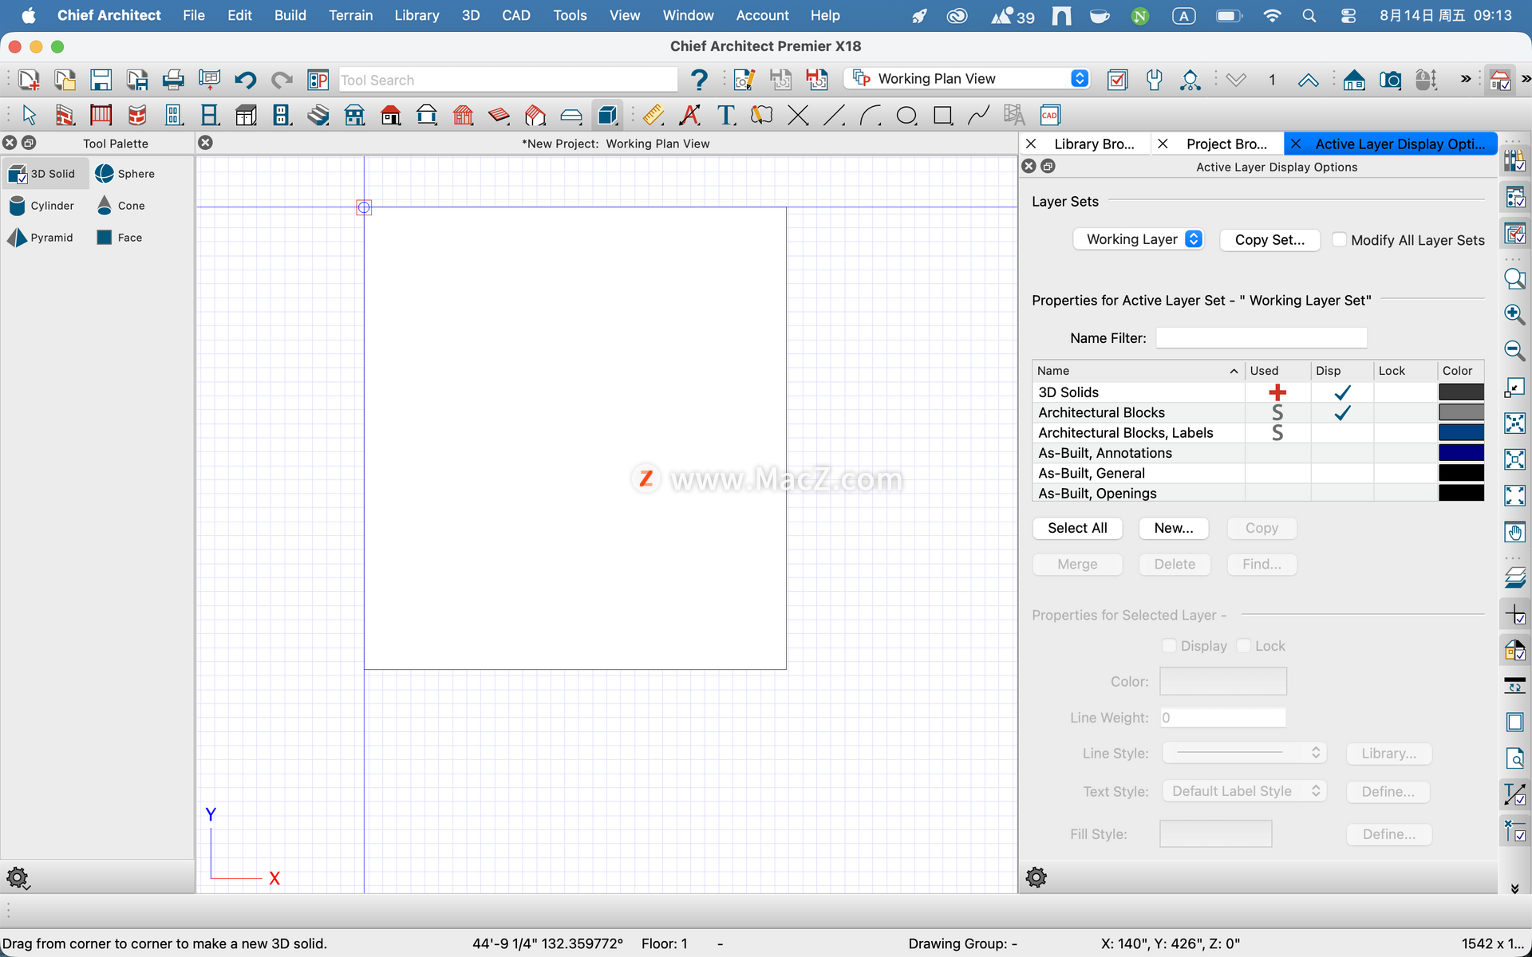The width and height of the screenshot is (1532, 957).
Task: Toggle Lock cell for 3D Solids layer
Action: click(x=1404, y=392)
